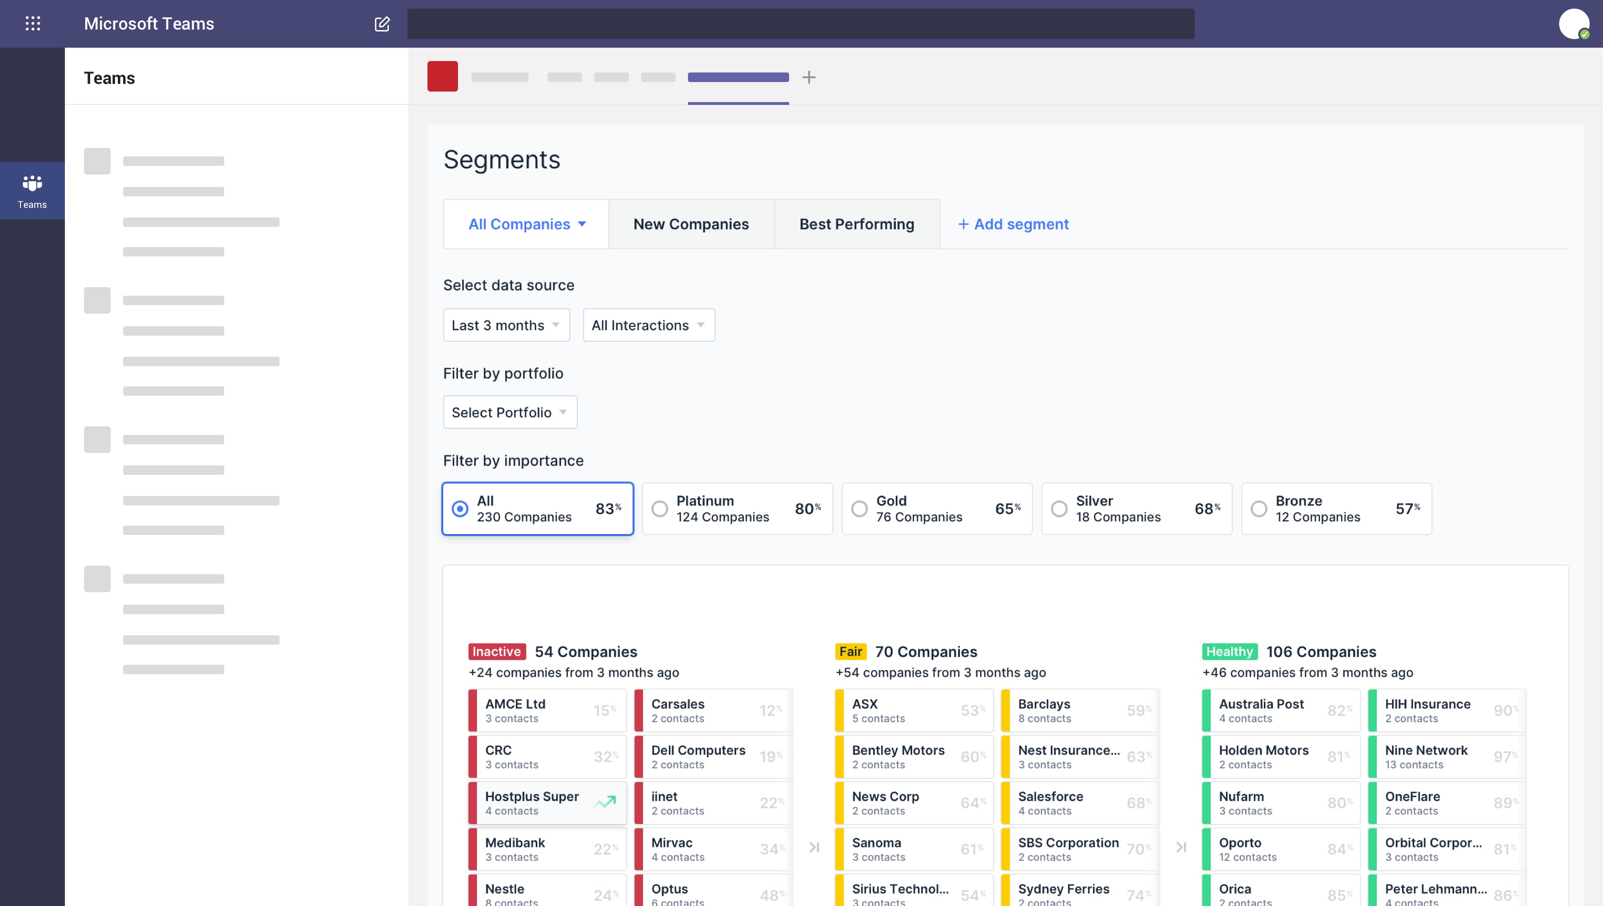
Task: Select the Bronze 12 Companies radio button
Action: click(1260, 509)
